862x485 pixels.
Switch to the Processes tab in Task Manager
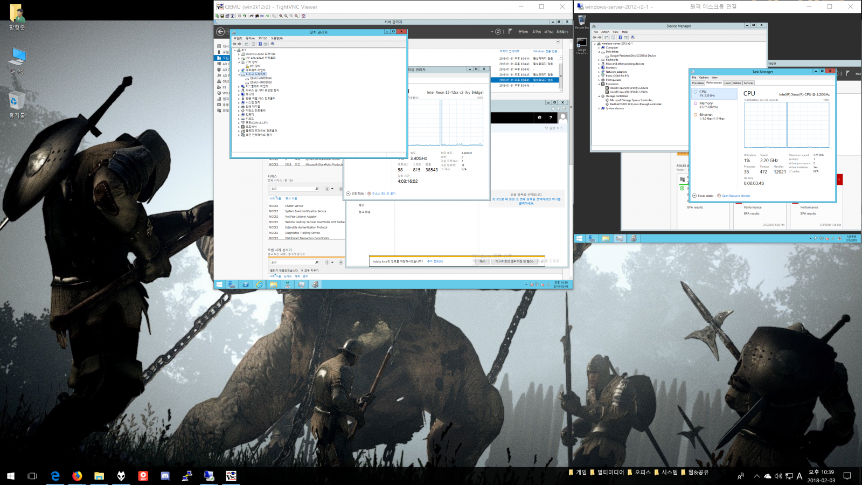698,83
